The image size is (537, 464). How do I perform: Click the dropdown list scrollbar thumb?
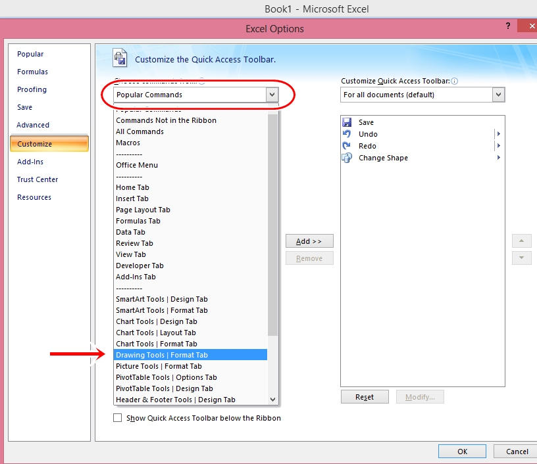point(272,225)
